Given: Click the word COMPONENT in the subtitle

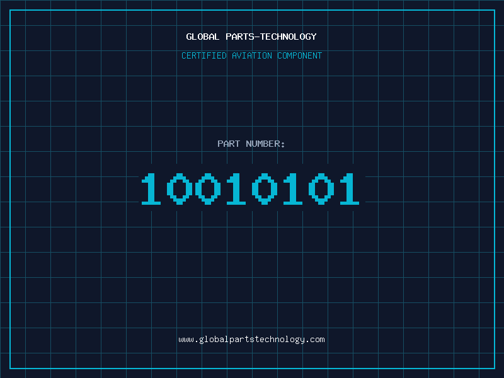Looking at the screenshot, I should click(x=300, y=55).
